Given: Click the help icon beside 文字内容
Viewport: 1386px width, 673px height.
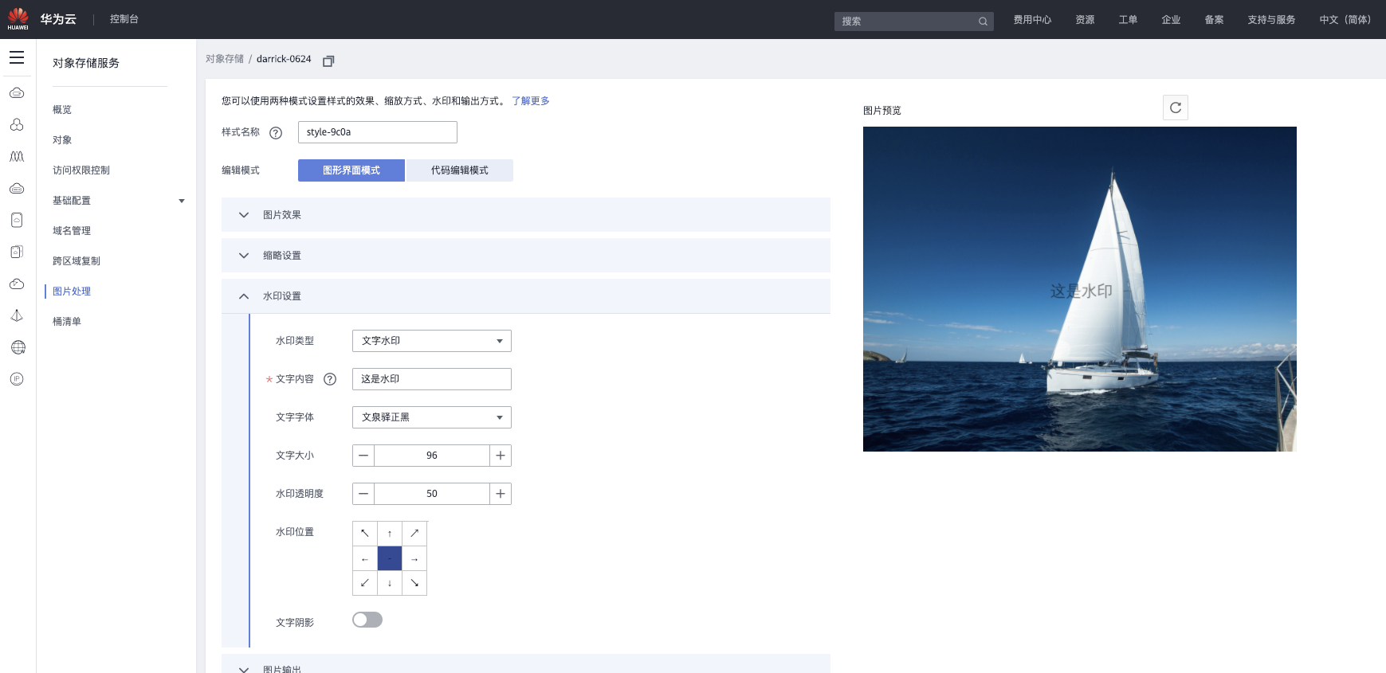Looking at the screenshot, I should pos(330,379).
